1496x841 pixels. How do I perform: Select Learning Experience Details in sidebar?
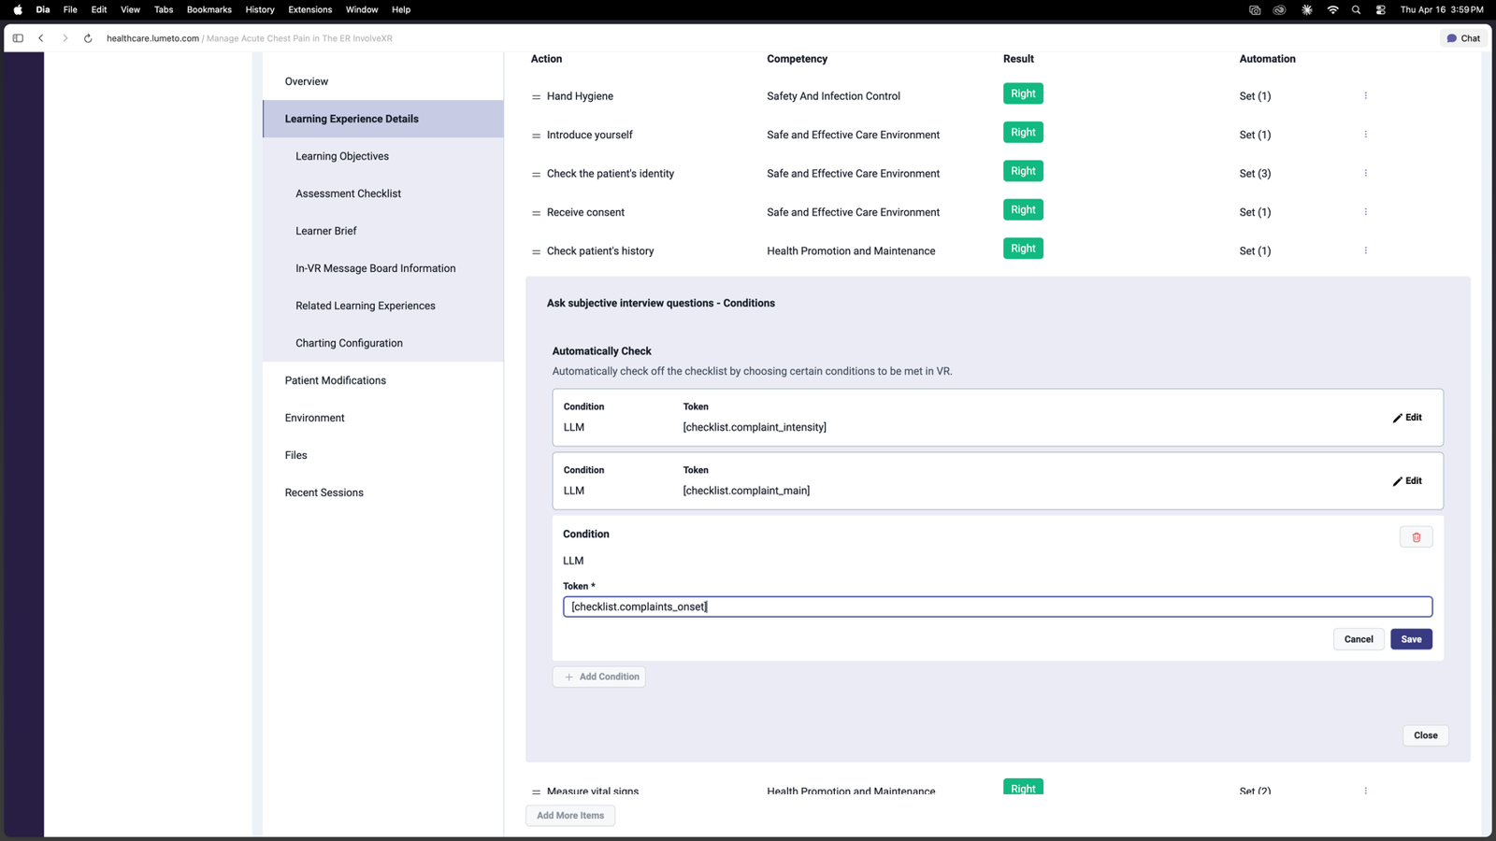click(382, 119)
